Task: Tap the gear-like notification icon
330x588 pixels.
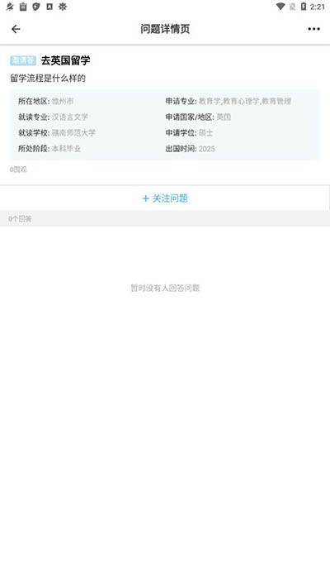Action: pos(63,7)
